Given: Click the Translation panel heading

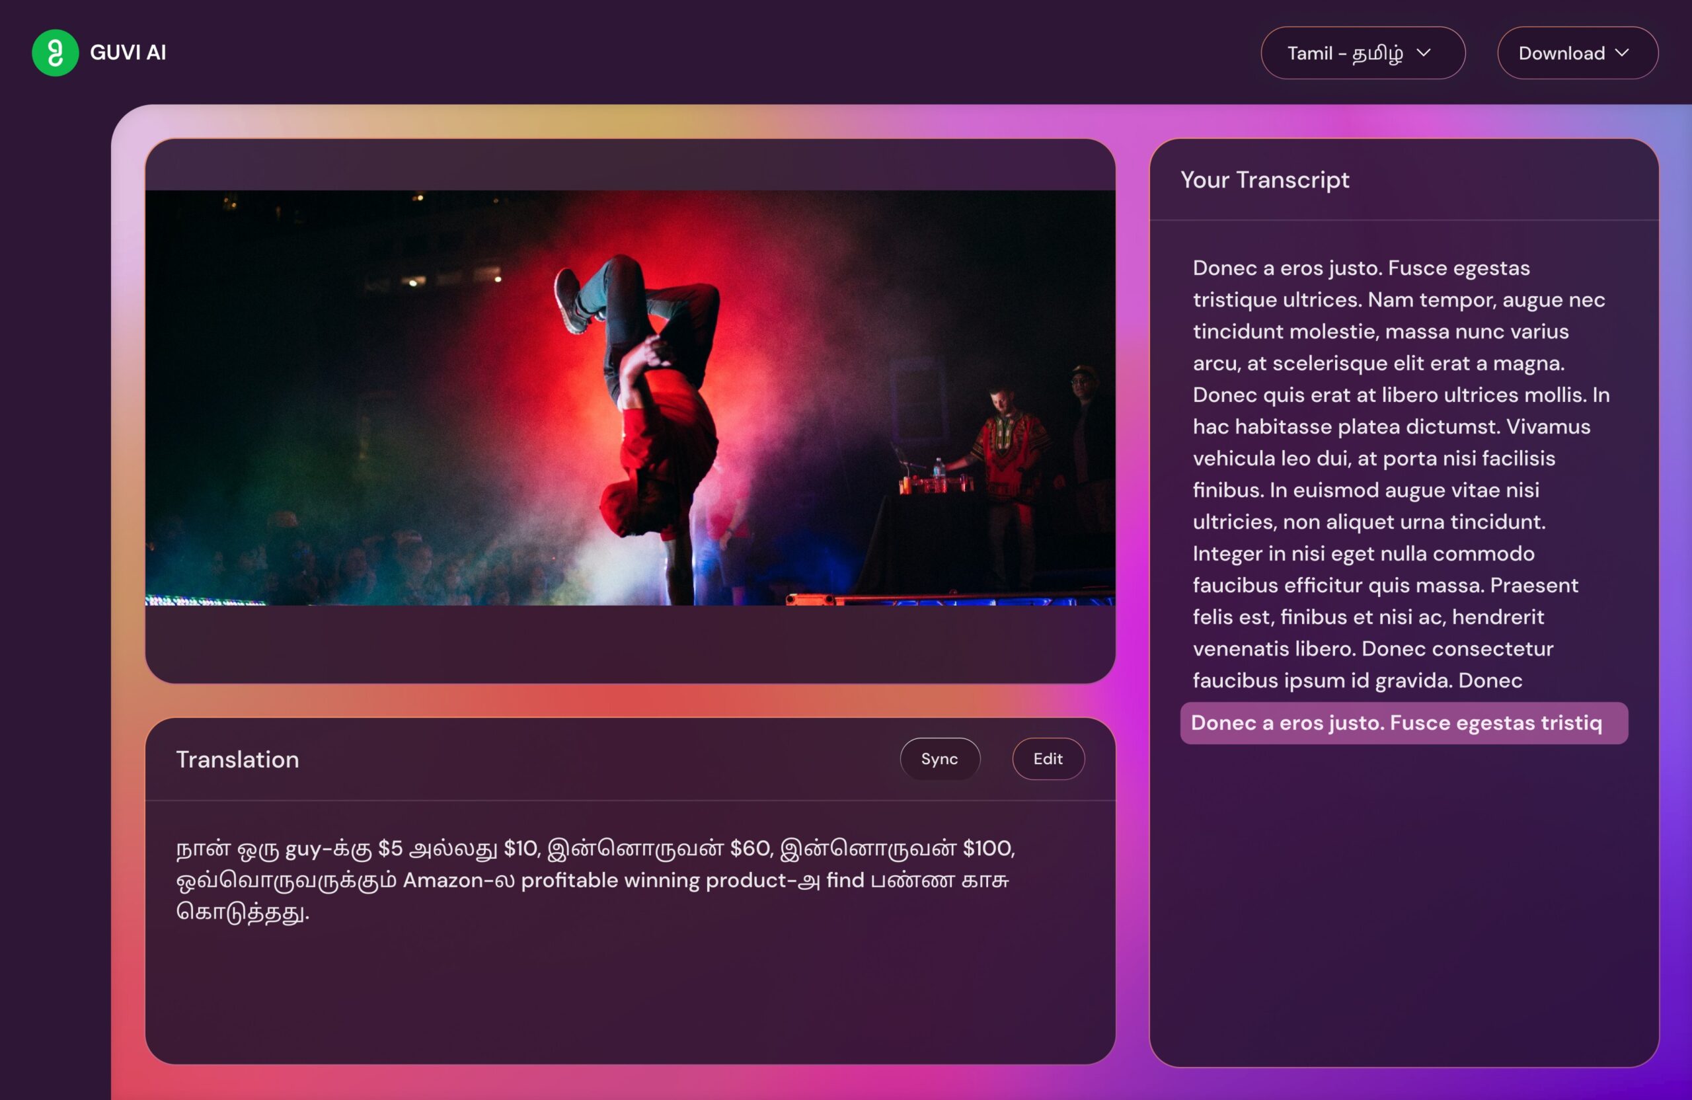Looking at the screenshot, I should pos(237,760).
